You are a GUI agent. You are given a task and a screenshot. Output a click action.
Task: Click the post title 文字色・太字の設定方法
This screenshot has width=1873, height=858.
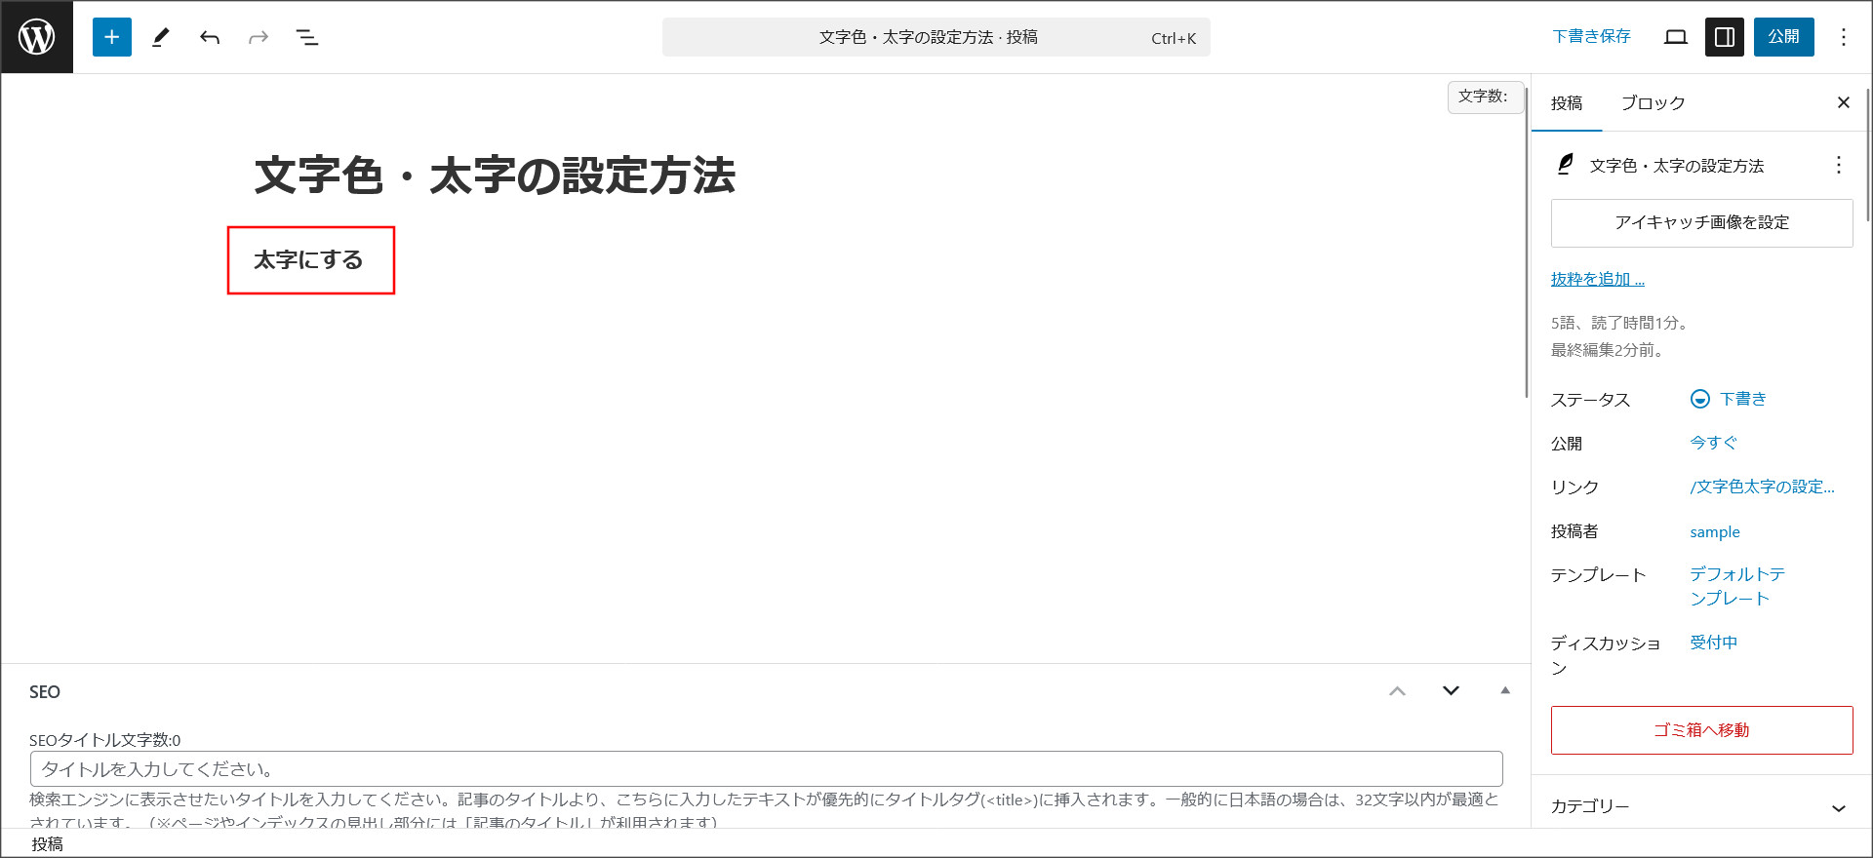pyautogui.click(x=496, y=175)
